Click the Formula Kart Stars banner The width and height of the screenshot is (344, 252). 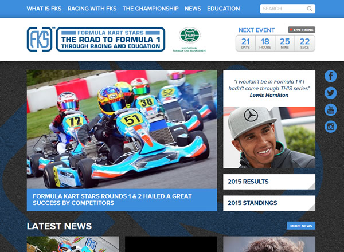[x=111, y=40]
